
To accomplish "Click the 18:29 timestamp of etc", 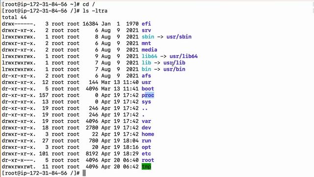I will pyautogui.click(x=131, y=153).
